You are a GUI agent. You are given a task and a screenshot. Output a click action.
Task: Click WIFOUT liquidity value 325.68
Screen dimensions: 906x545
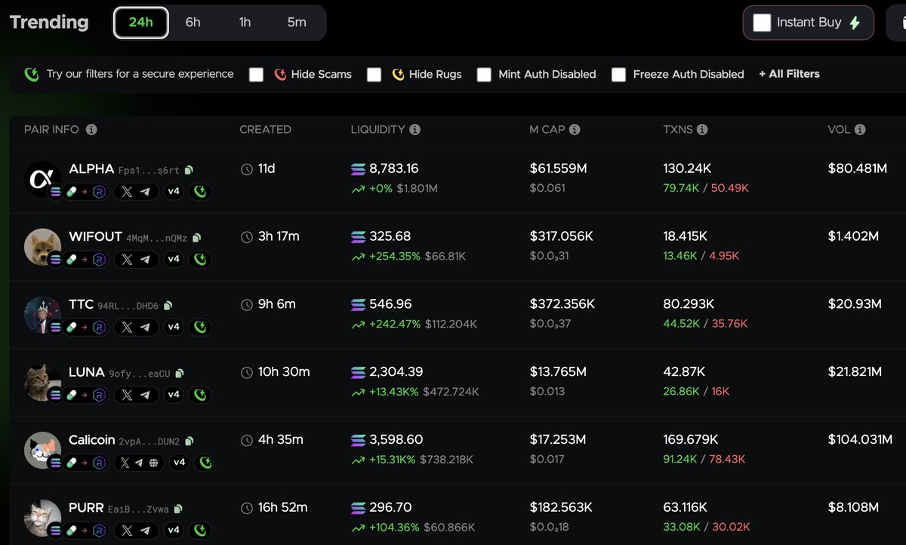click(x=390, y=237)
